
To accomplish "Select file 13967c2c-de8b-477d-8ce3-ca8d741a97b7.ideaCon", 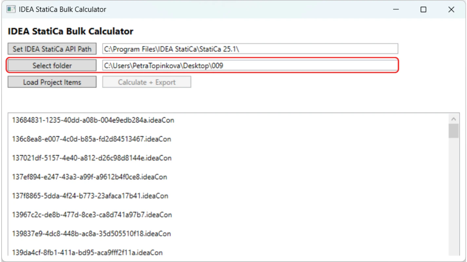I will point(92,215).
